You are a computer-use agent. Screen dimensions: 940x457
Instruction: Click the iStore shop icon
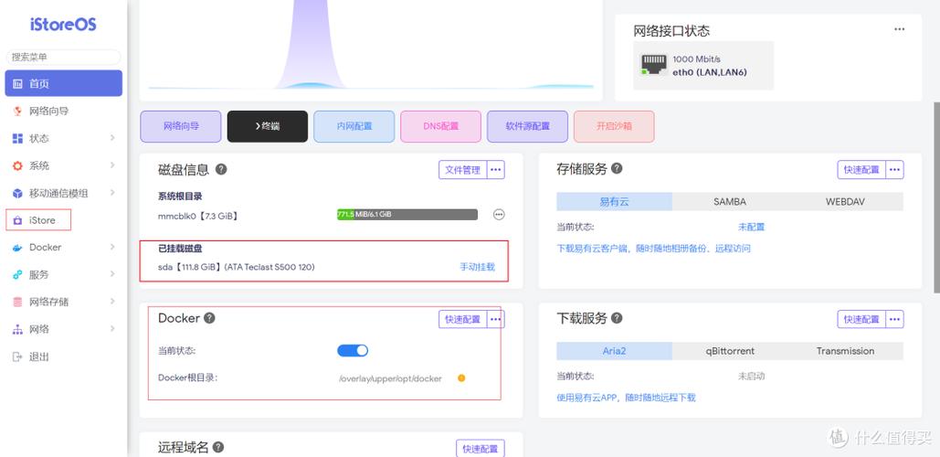tap(17, 220)
